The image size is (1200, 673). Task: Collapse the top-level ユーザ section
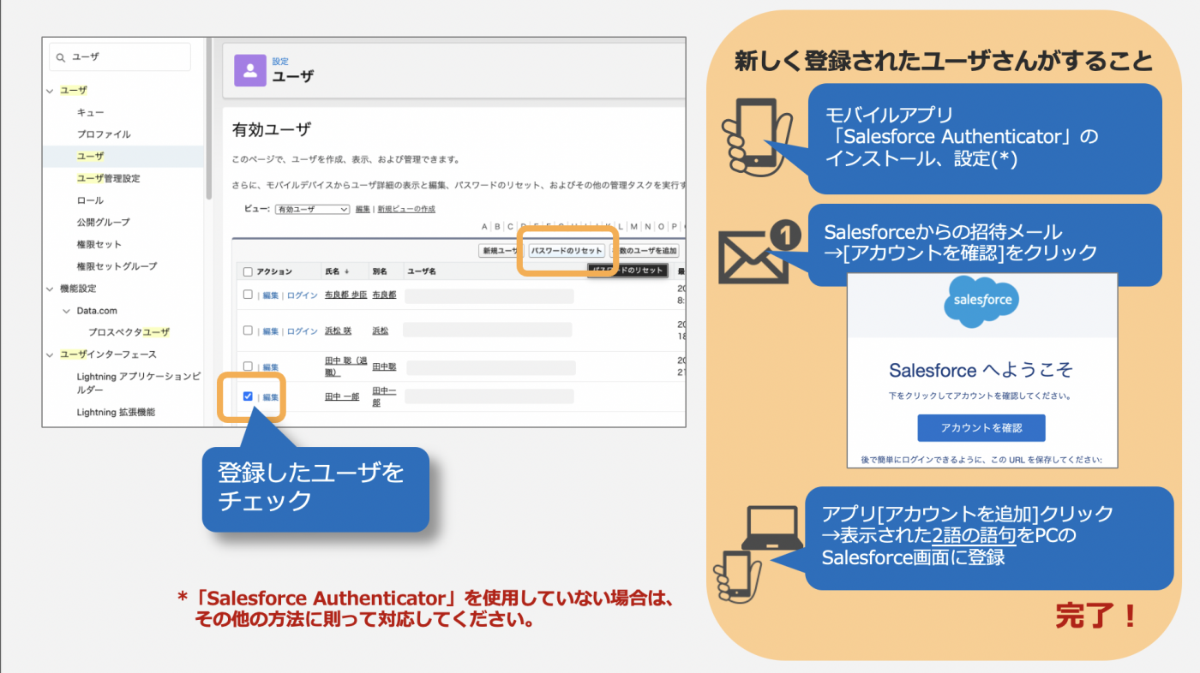50,90
